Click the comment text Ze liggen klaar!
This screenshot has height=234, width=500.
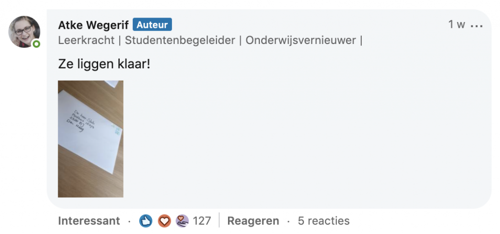click(x=104, y=64)
